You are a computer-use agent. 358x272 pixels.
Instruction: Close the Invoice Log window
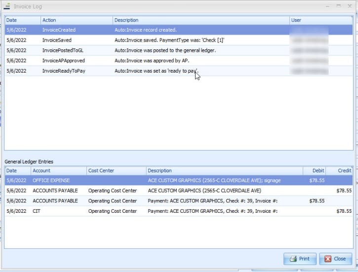pos(350,6)
